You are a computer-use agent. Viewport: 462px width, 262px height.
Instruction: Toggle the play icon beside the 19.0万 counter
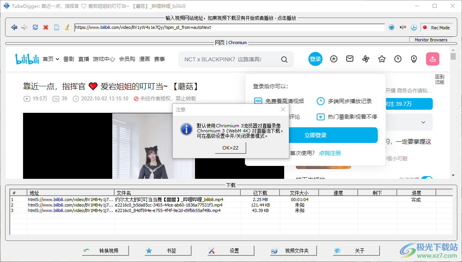tap(26, 99)
